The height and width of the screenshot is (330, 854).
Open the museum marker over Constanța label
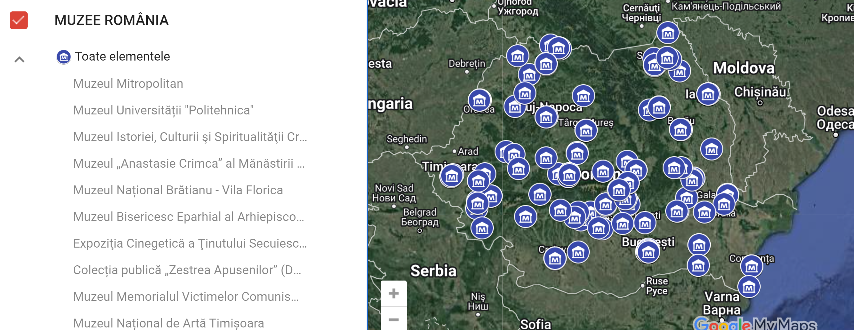coord(751,266)
